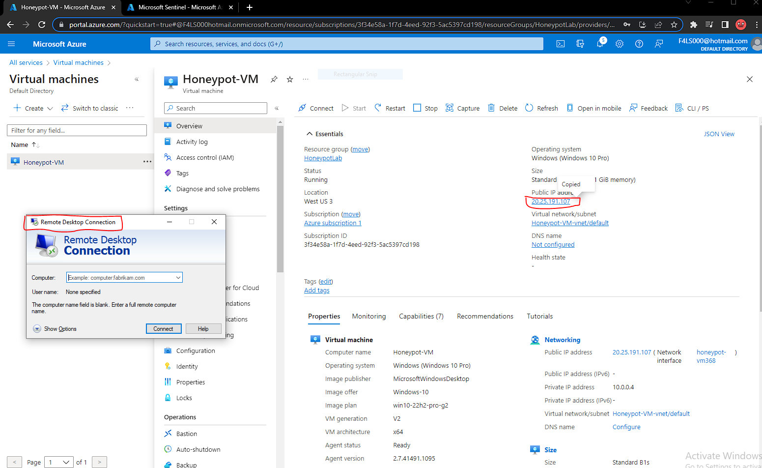The width and height of the screenshot is (762, 468).
Task: Collapse the Virtual machines list pane
Action: pyautogui.click(x=137, y=79)
